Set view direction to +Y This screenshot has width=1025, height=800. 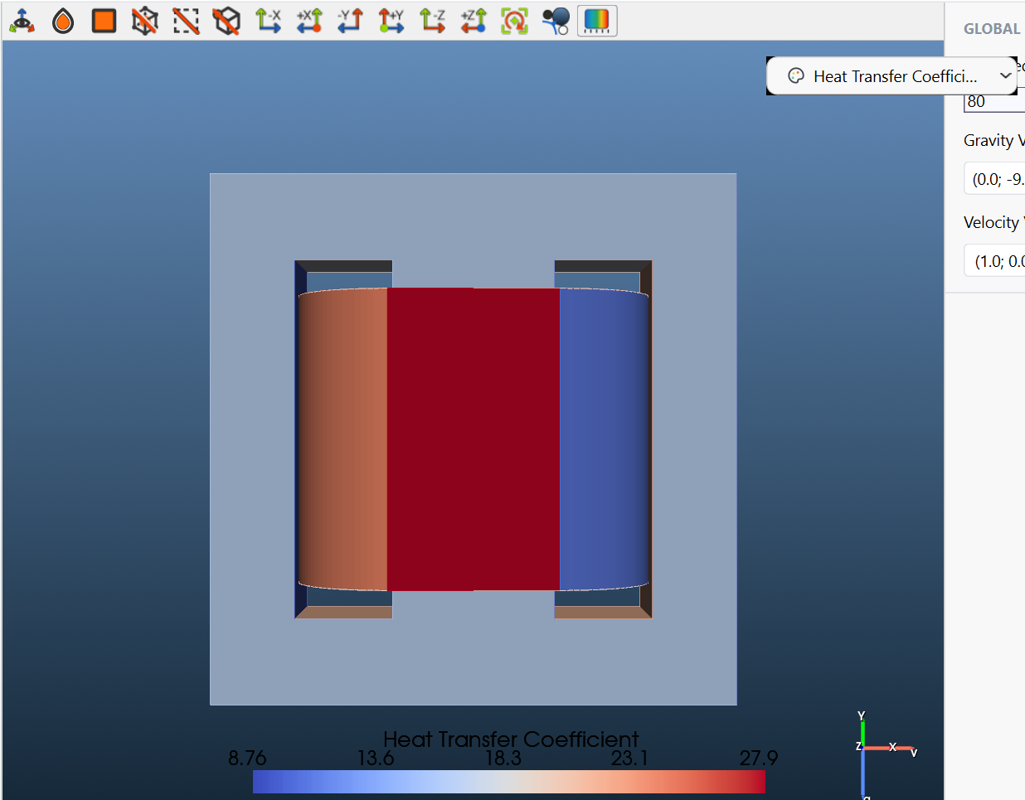(391, 21)
